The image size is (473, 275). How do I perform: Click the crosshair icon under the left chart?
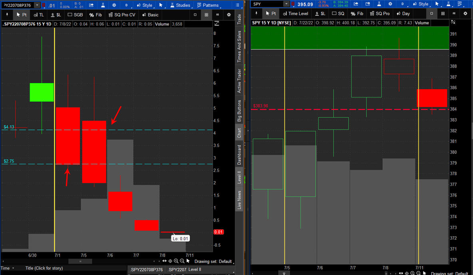coord(170,261)
